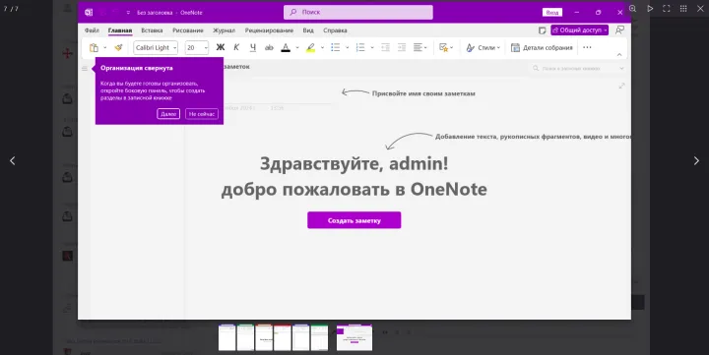Toggle italic К formatting
Viewport: 709px width, 355px height.
click(236, 47)
